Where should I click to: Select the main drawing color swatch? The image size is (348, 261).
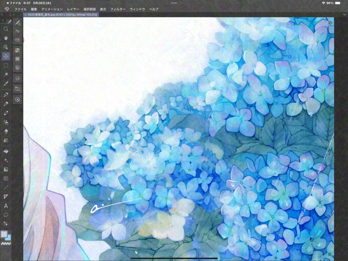pos(4,234)
